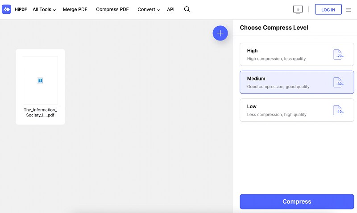Click the desktop download icon
The height and width of the screenshot is (213, 357).
pyautogui.click(x=298, y=9)
